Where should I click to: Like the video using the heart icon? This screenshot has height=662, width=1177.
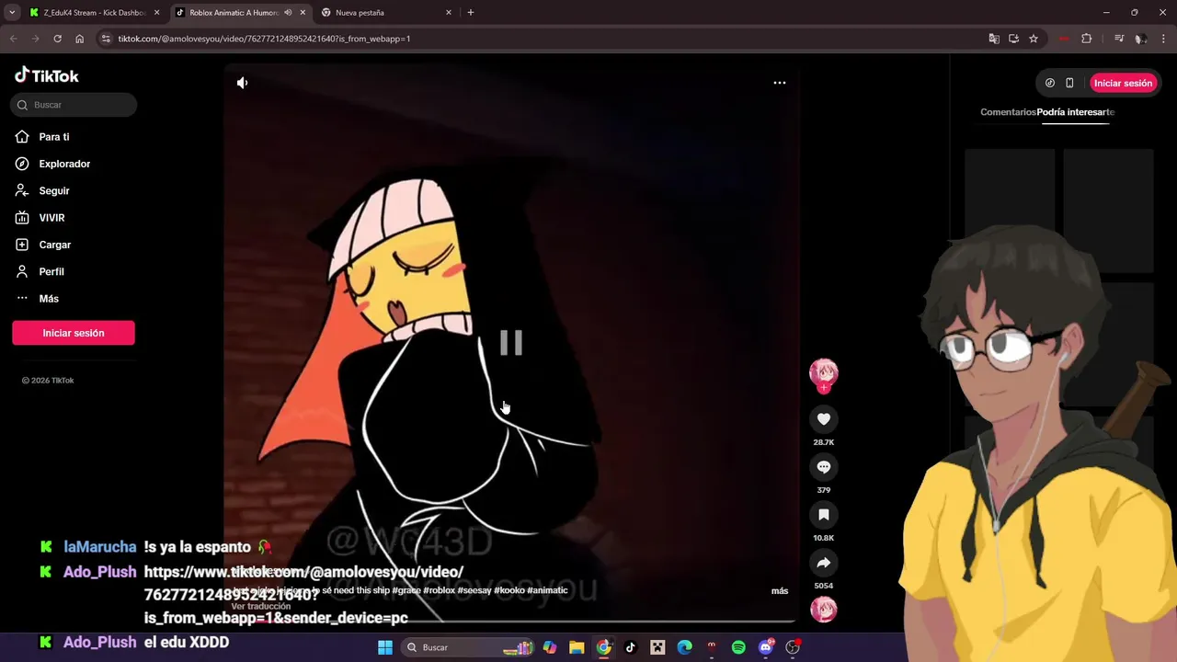[824, 419]
